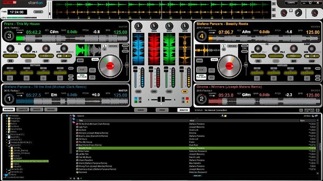
Task: Toggle orange channel CUE headphone button
Action: (185, 92)
